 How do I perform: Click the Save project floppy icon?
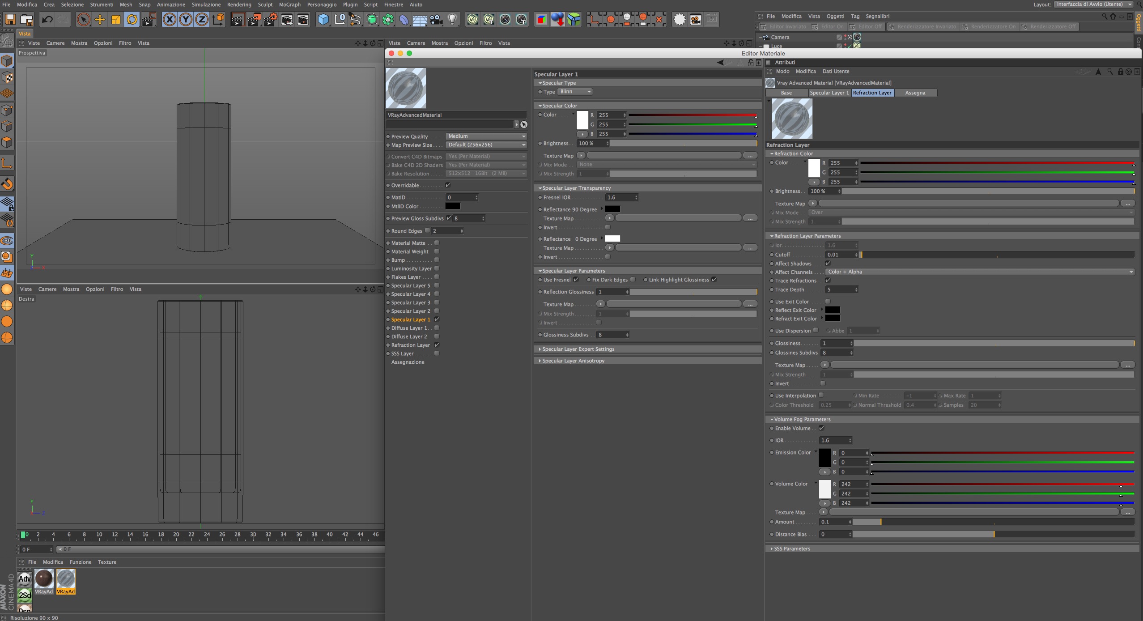[x=10, y=20]
